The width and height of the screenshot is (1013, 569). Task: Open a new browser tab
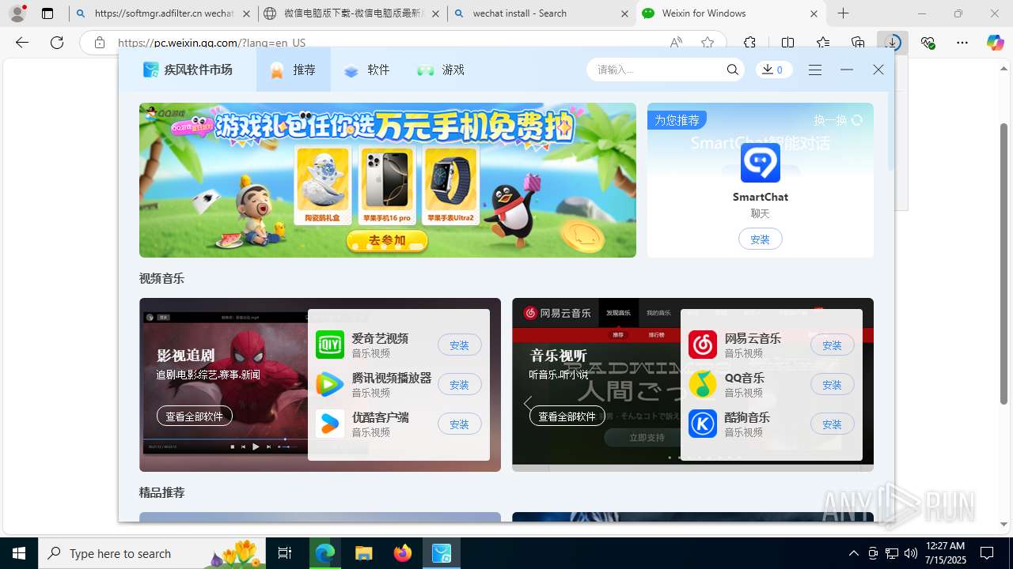click(x=844, y=13)
